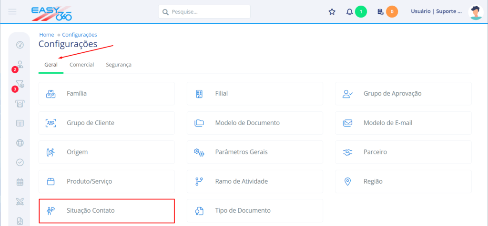Open the Grupo de Aprovação label

[393, 93]
